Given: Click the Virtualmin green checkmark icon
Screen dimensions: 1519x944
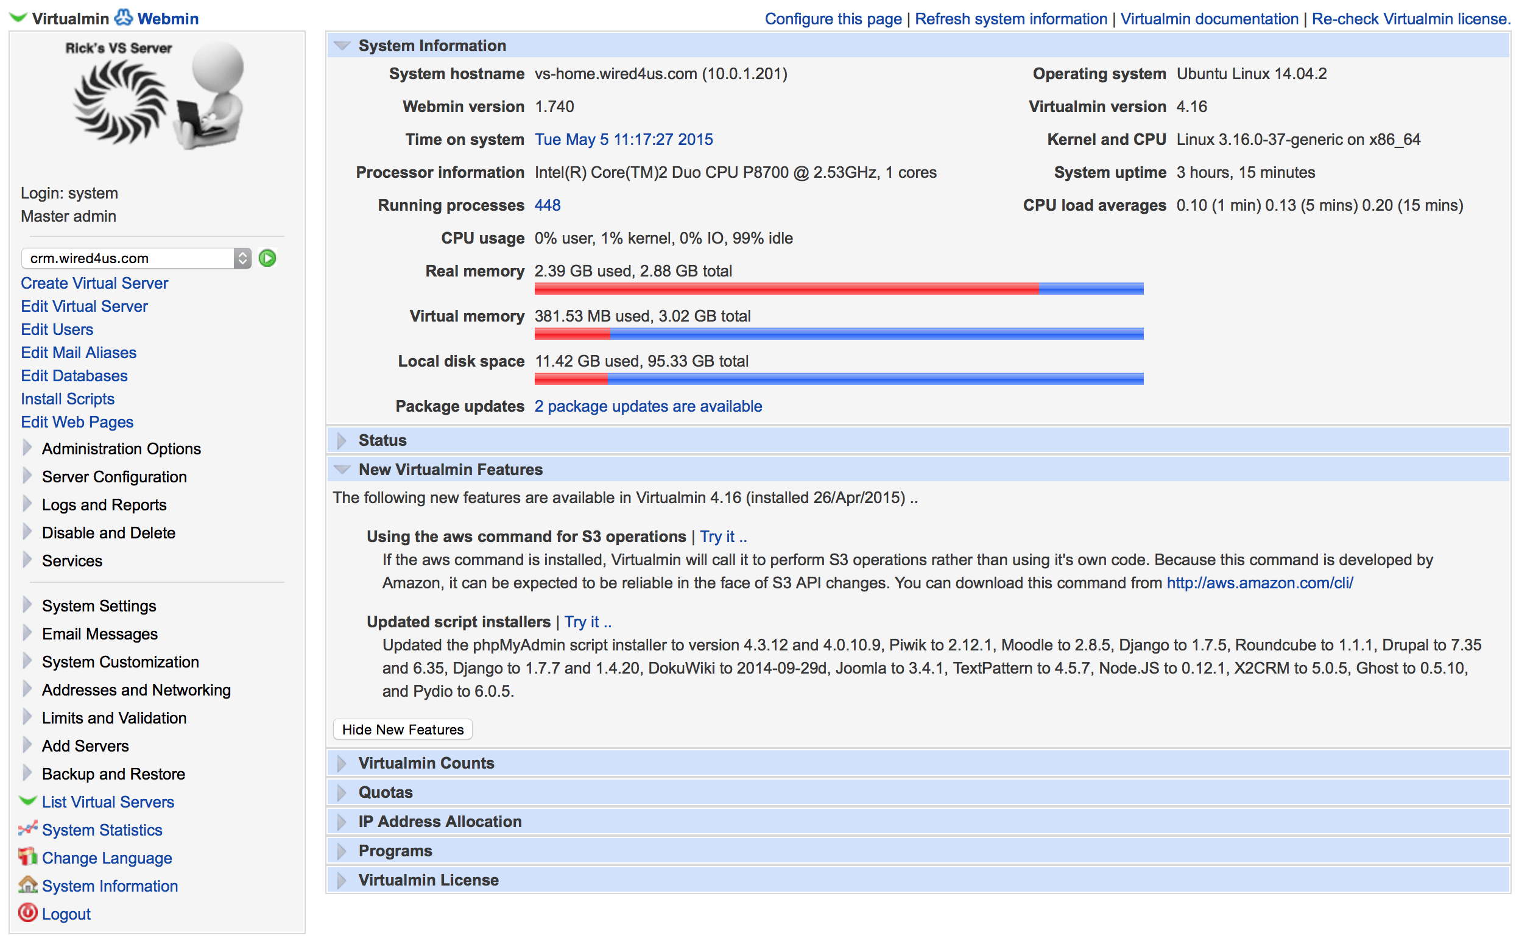Looking at the screenshot, I should pos(18,18).
